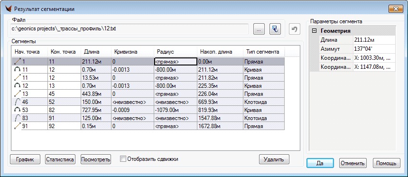Click the Удалить button
This screenshot has height=177, width=408.
pos(274,159)
